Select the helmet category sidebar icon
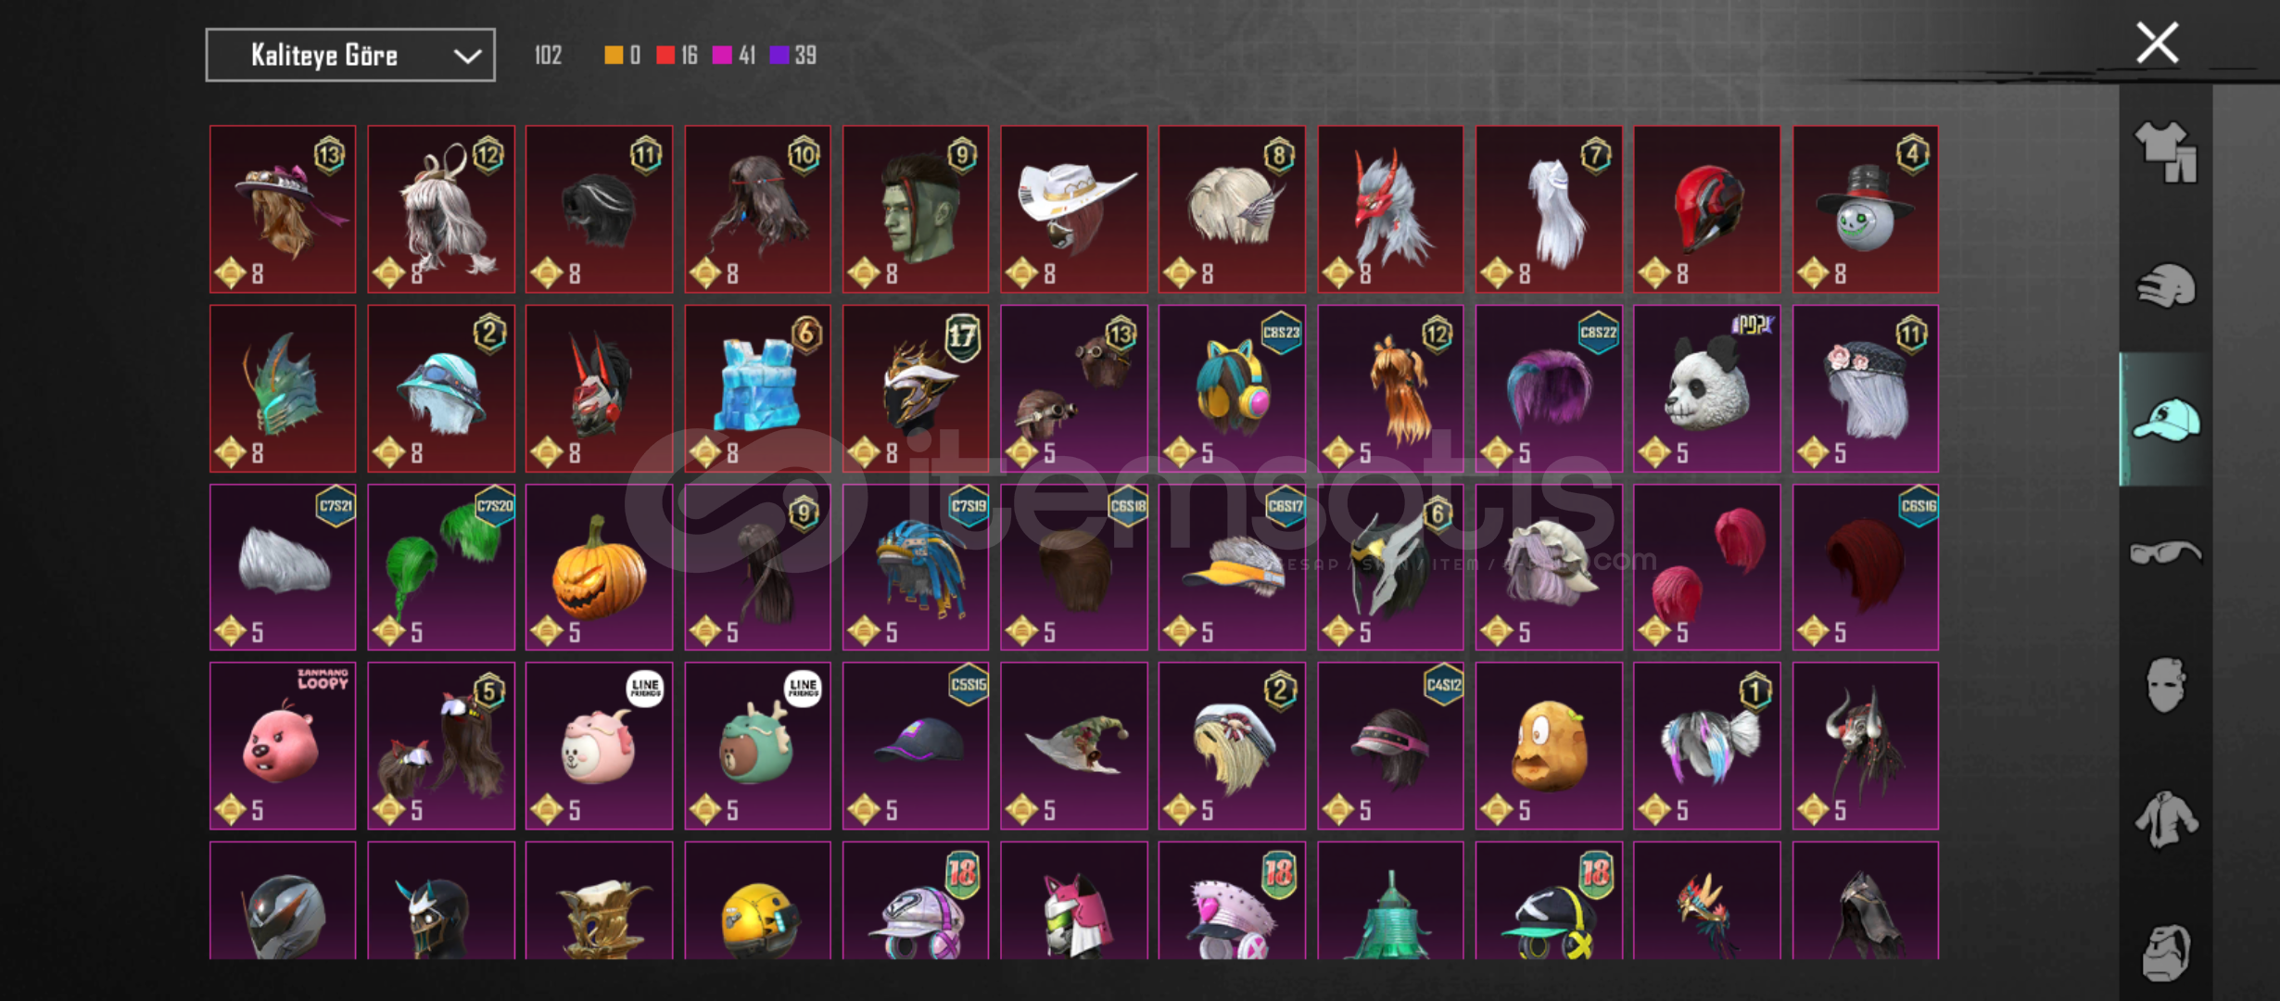 click(x=2166, y=285)
